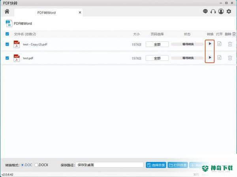The width and height of the screenshot is (237, 177).
Task: Click 197KB size of test - Copy (2).pdf
Action: pyautogui.click(x=137, y=45)
